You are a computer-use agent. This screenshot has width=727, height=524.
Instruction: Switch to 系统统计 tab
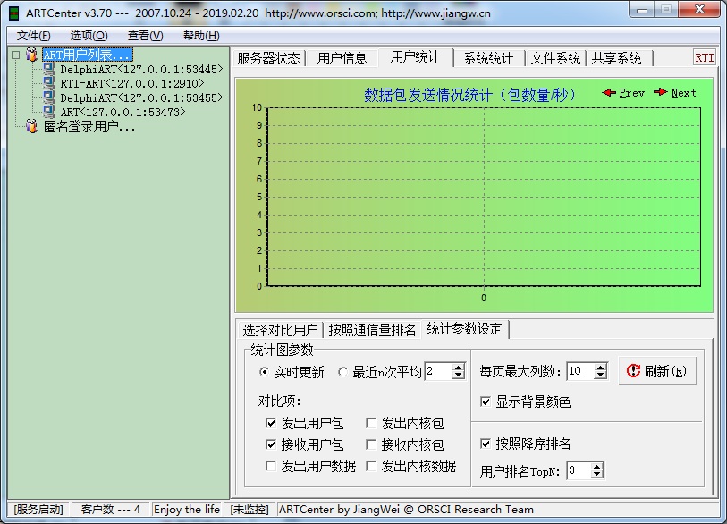tap(488, 58)
